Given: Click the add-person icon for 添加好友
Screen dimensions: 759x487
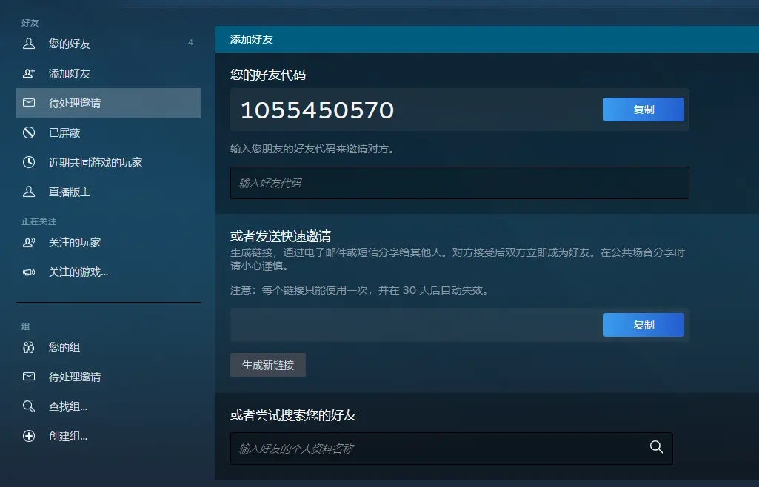Looking at the screenshot, I should tap(29, 73).
